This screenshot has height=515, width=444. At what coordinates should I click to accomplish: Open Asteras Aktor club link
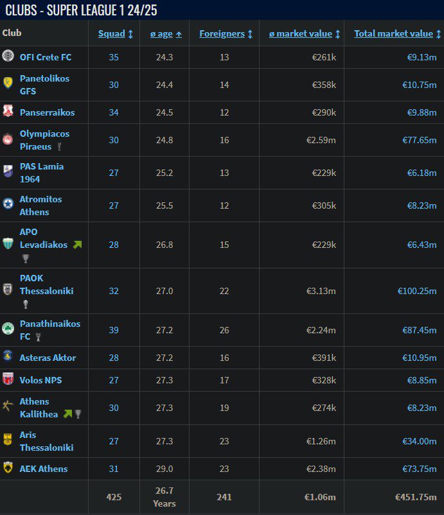[48, 358]
